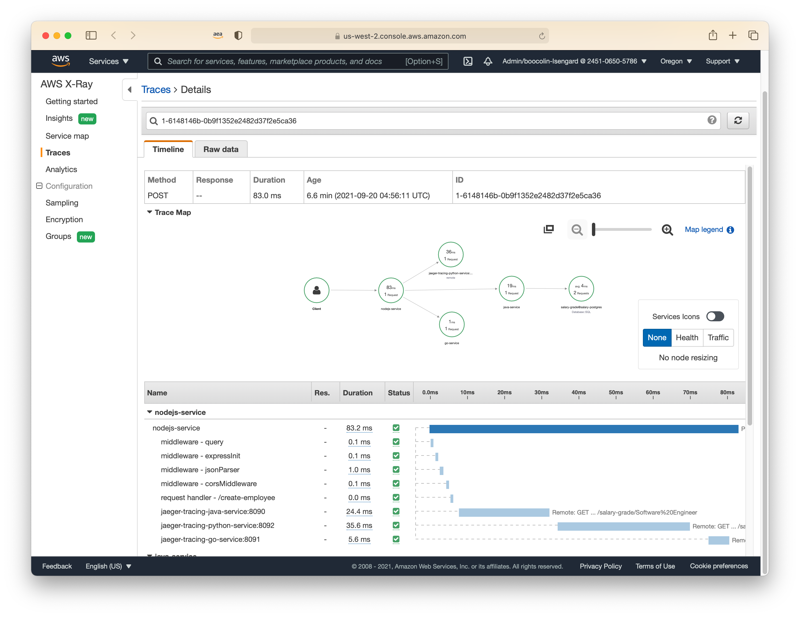Zoom in the trace map
The width and height of the screenshot is (800, 617).
667,230
